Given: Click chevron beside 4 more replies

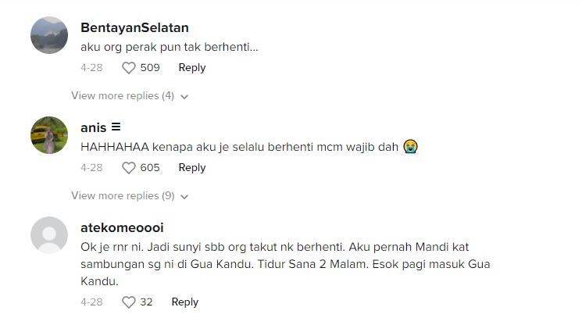Looking at the screenshot, I should pos(184,97).
